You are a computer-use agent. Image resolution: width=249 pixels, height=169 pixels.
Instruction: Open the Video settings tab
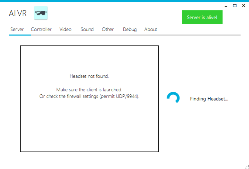coord(65,30)
